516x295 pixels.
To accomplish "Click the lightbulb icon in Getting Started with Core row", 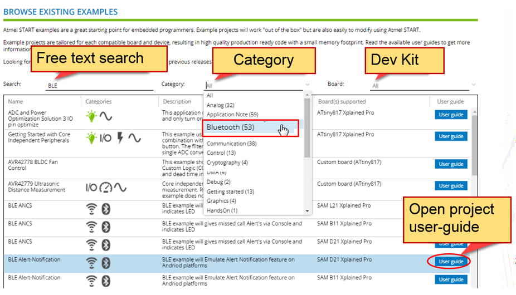I will click(x=91, y=138).
